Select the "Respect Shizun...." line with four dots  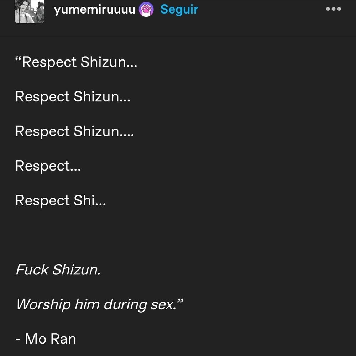pyautogui.click(x=75, y=131)
